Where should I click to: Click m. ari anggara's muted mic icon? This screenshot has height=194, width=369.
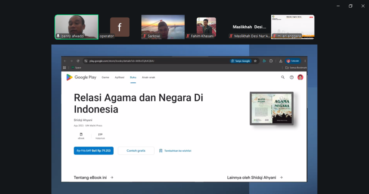click(274, 36)
